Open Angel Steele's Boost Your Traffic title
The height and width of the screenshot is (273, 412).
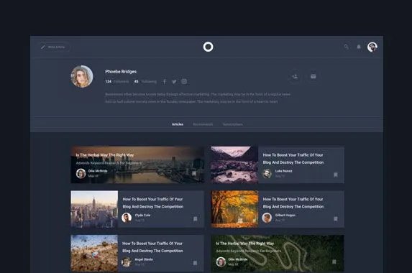(x=152, y=247)
